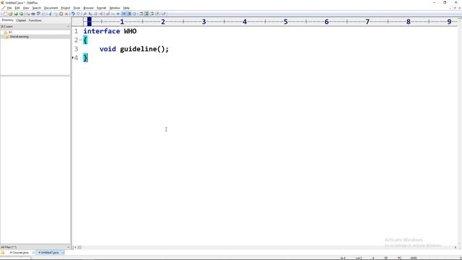Click the Redo arrow toolbar icon

coord(79,14)
